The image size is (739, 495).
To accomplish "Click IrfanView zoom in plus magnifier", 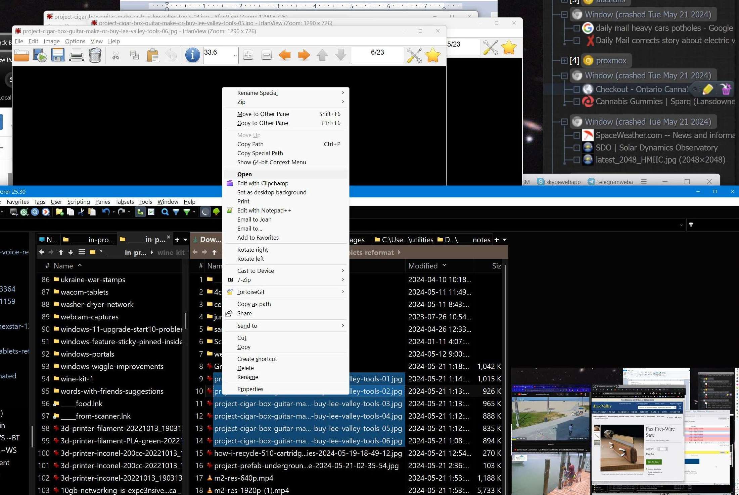I will [x=248, y=55].
